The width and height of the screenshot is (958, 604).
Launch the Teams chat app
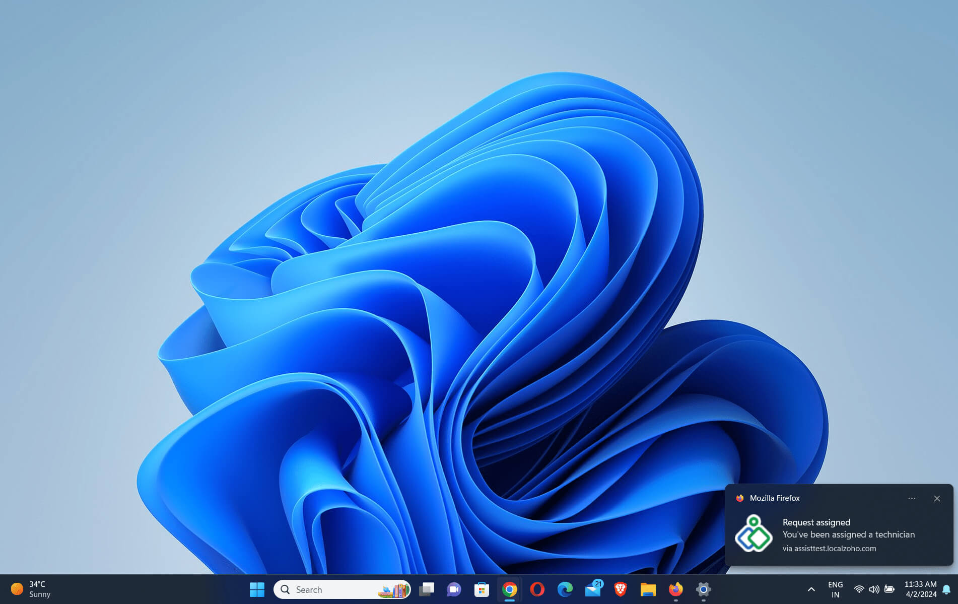[454, 589]
